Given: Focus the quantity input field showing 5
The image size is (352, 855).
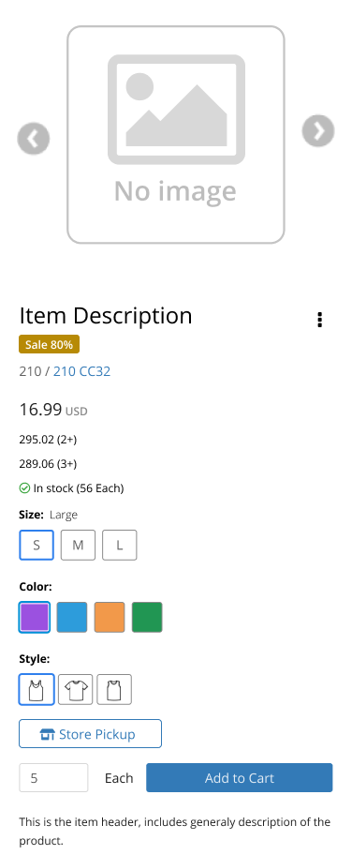Looking at the screenshot, I should pos(53,777).
